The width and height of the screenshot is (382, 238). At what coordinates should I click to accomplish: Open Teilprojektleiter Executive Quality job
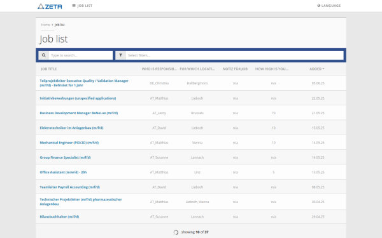click(84, 83)
